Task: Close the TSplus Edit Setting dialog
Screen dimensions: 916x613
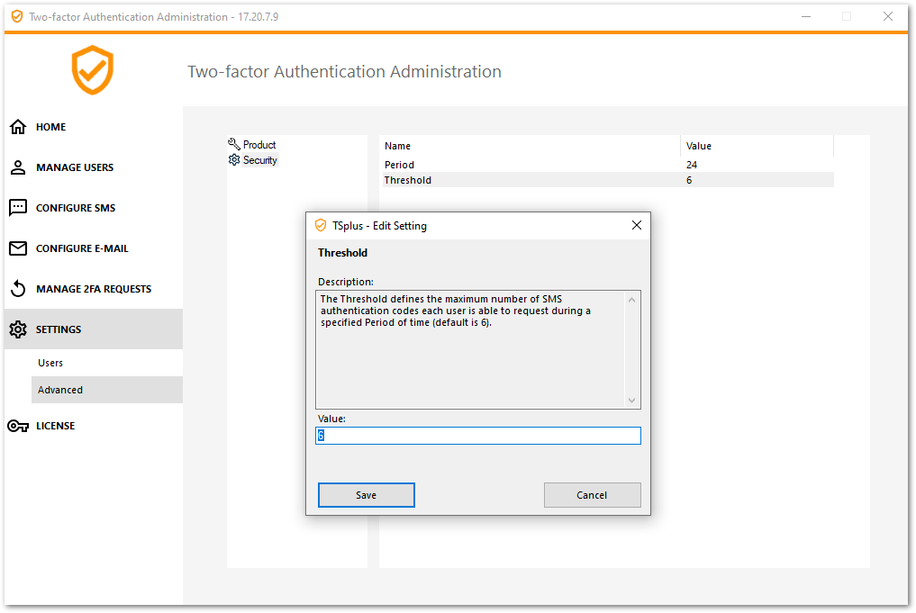Action: tap(636, 225)
